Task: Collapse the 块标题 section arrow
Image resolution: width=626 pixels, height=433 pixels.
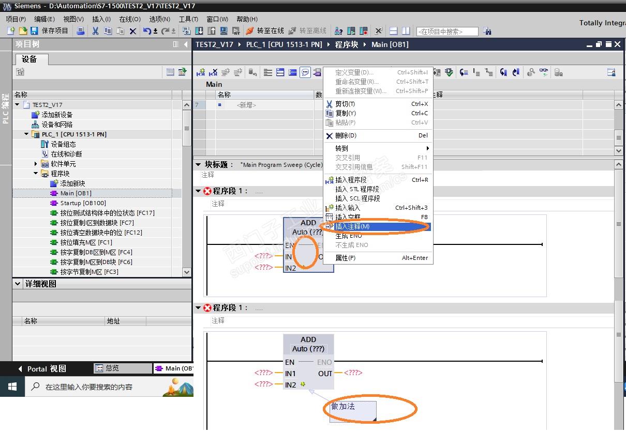Action: tap(199, 164)
